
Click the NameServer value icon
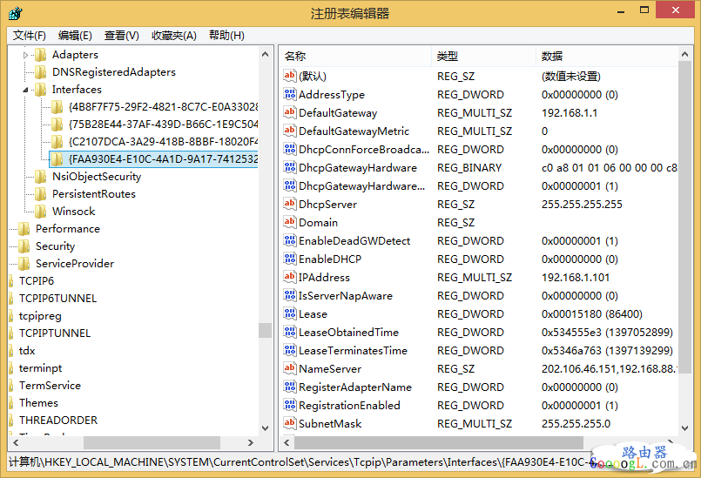point(290,368)
